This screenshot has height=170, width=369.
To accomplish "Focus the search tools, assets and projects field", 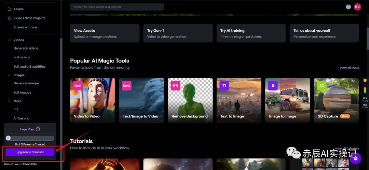I will 117,7.
